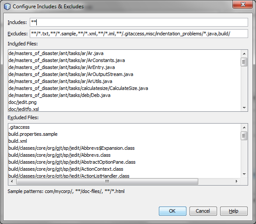Click inside the Includes text field
Screen dimensions: 256x224
click(139, 22)
